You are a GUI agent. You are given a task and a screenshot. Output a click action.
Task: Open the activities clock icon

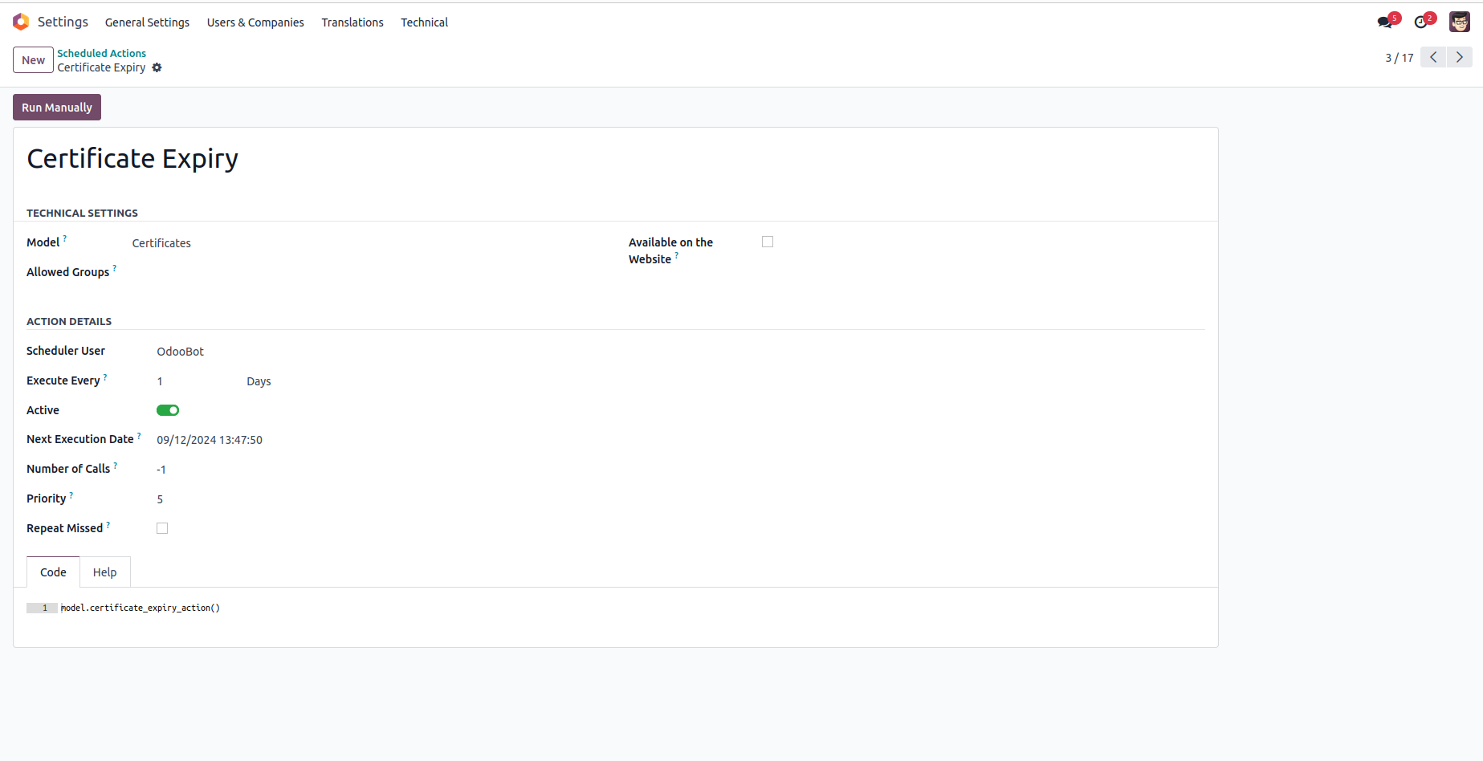1421,22
